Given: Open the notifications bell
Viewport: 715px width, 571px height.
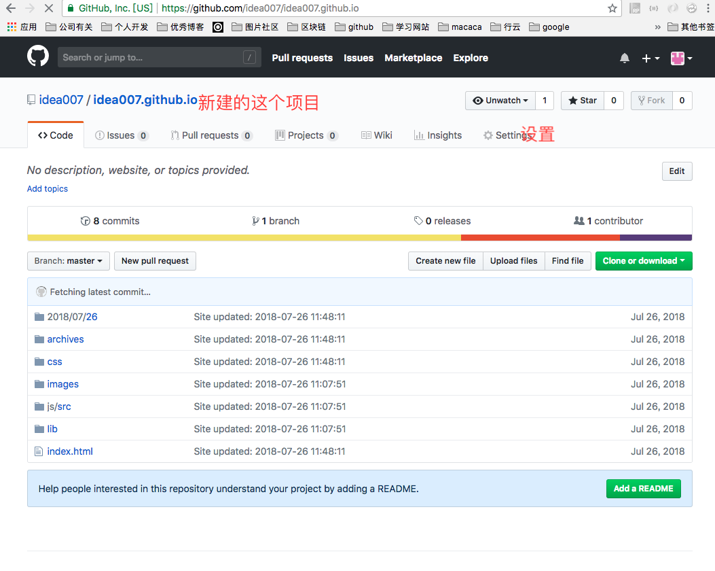Looking at the screenshot, I should point(625,58).
